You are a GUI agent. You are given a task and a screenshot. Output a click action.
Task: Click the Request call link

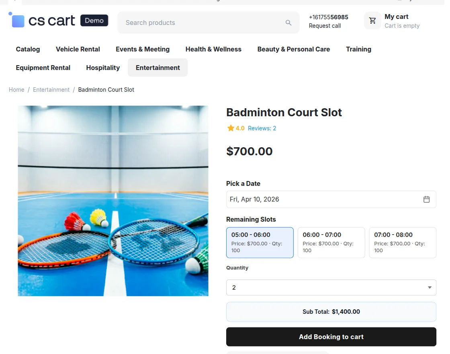(325, 25)
